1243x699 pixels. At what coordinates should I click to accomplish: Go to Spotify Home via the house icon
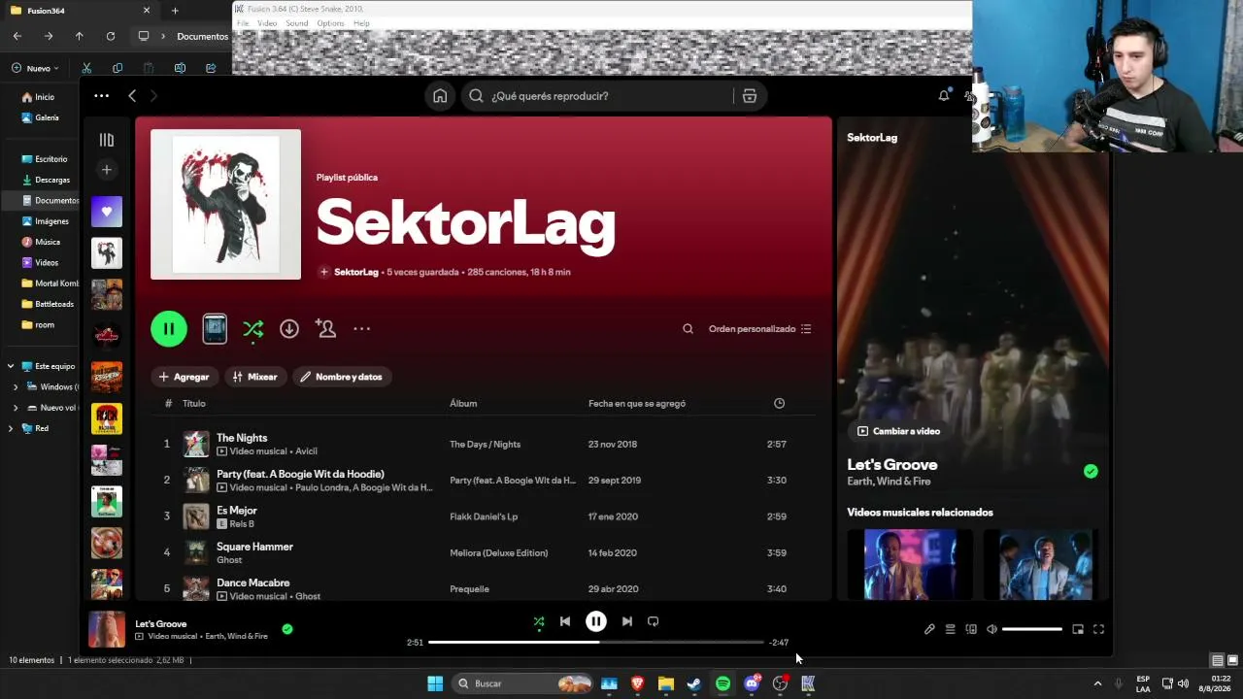tap(440, 96)
